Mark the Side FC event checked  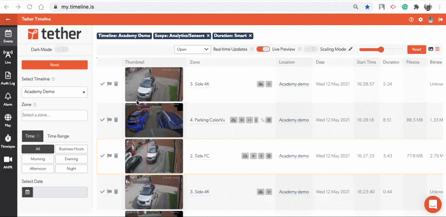pyautogui.click(x=102, y=156)
